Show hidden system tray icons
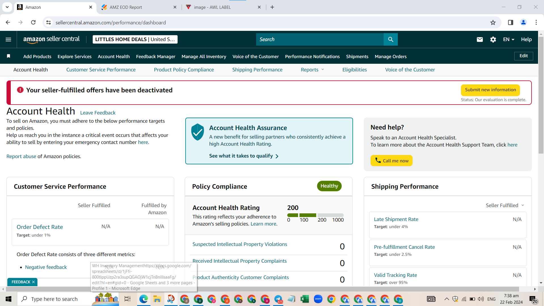The width and height of the screenshot is (544, 306). [447, 299]
